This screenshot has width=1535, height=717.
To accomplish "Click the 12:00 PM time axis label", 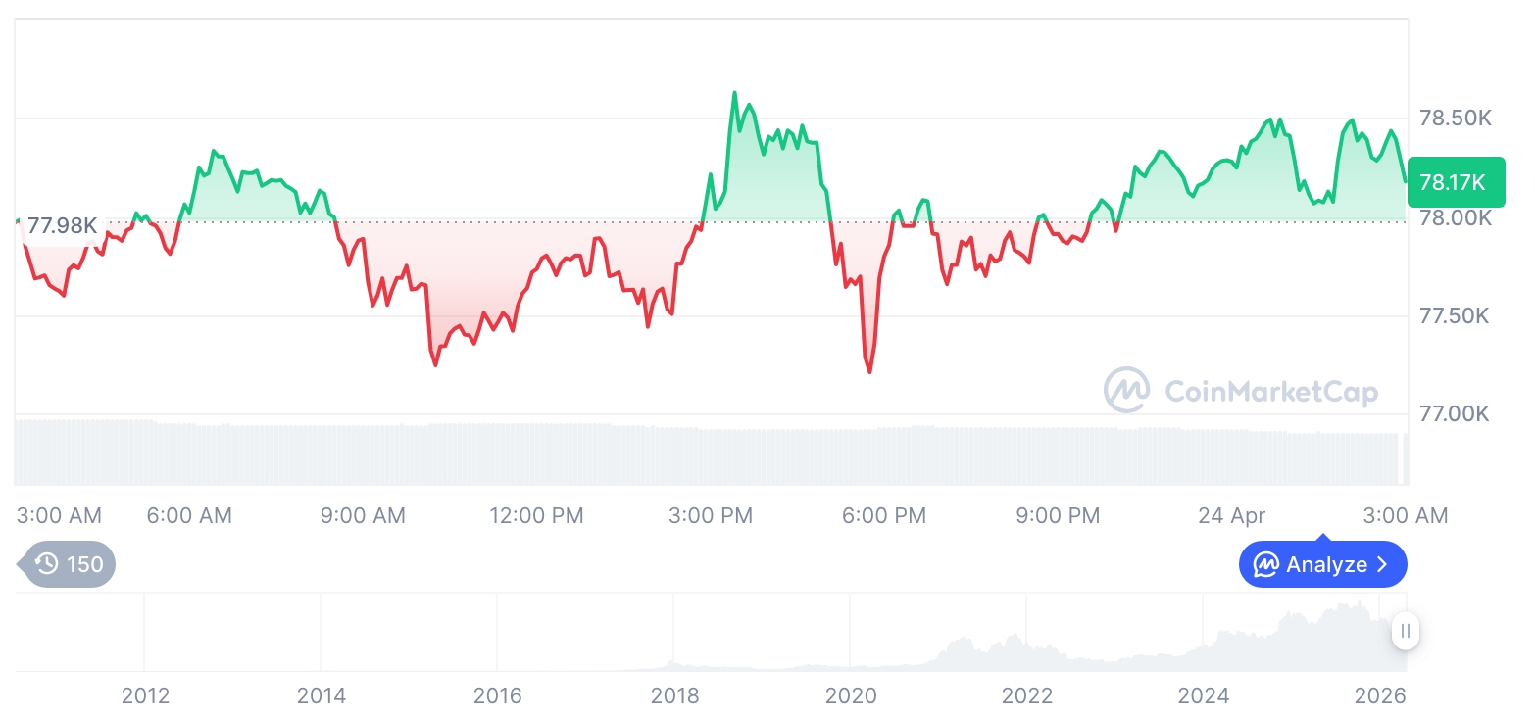I will click(536, 515).
